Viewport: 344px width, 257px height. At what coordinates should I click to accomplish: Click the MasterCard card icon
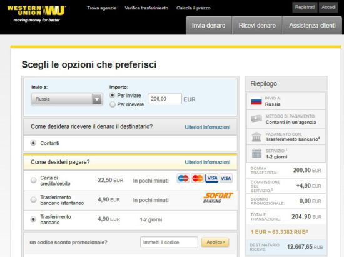197,178
